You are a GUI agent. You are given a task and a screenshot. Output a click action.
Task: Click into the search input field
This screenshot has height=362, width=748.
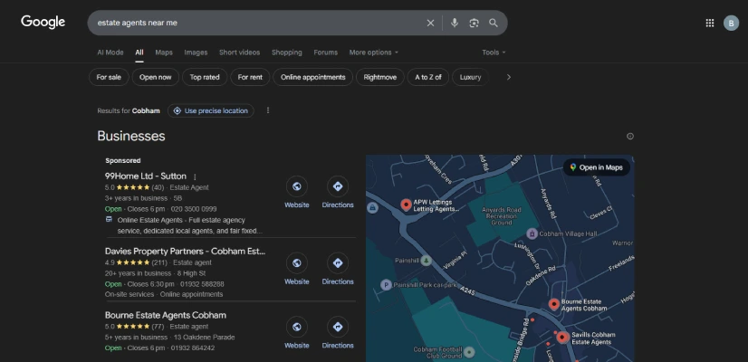coord(257,23)
